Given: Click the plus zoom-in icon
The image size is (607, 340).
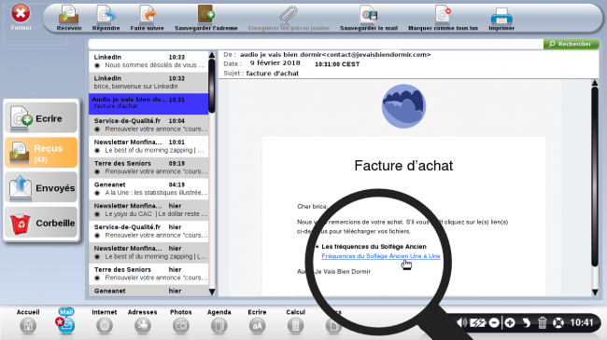Looking at the screenshot, I should click(510, 322).
